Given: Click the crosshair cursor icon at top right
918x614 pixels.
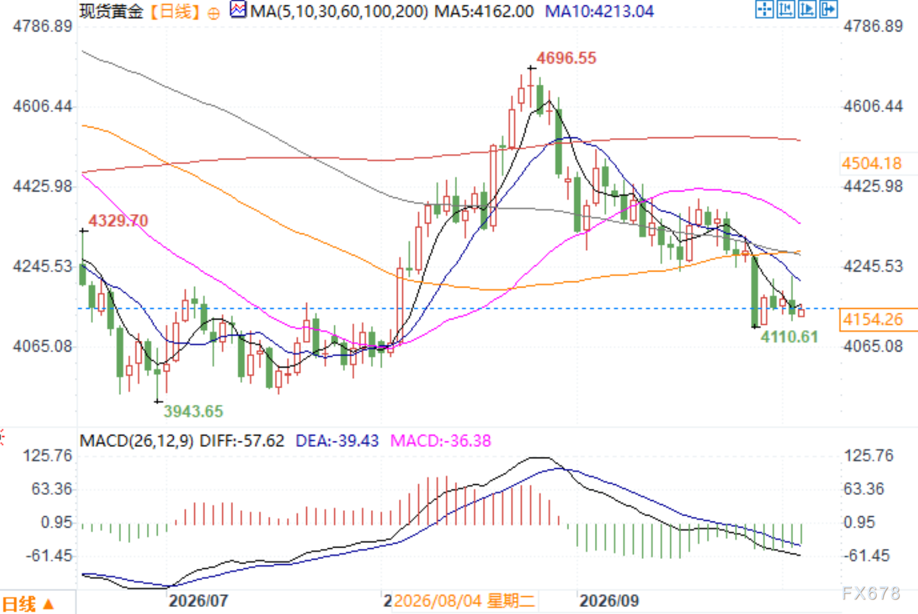Looking at the screenshot, I should tap(765, 9).
